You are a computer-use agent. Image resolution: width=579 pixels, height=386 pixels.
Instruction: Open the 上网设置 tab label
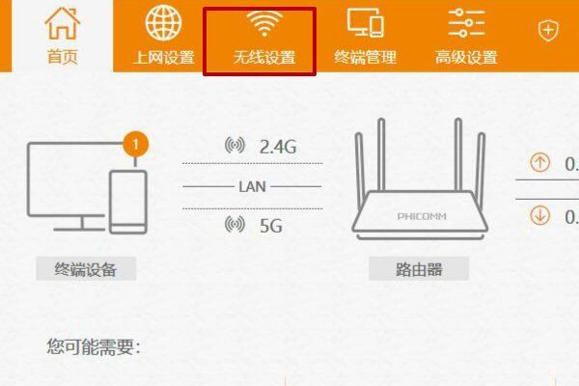point(164,58)
